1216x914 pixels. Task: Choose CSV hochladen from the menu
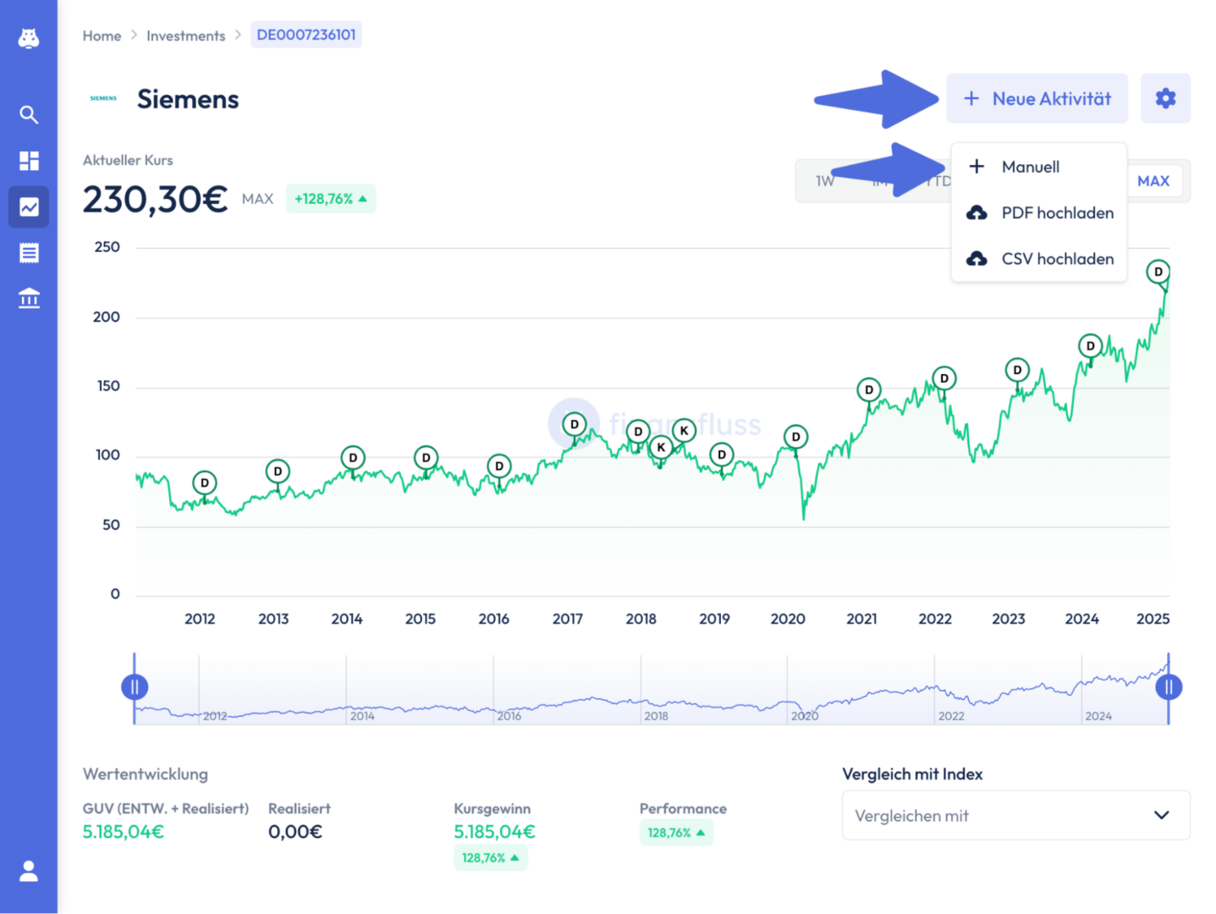coord(1039,259)
